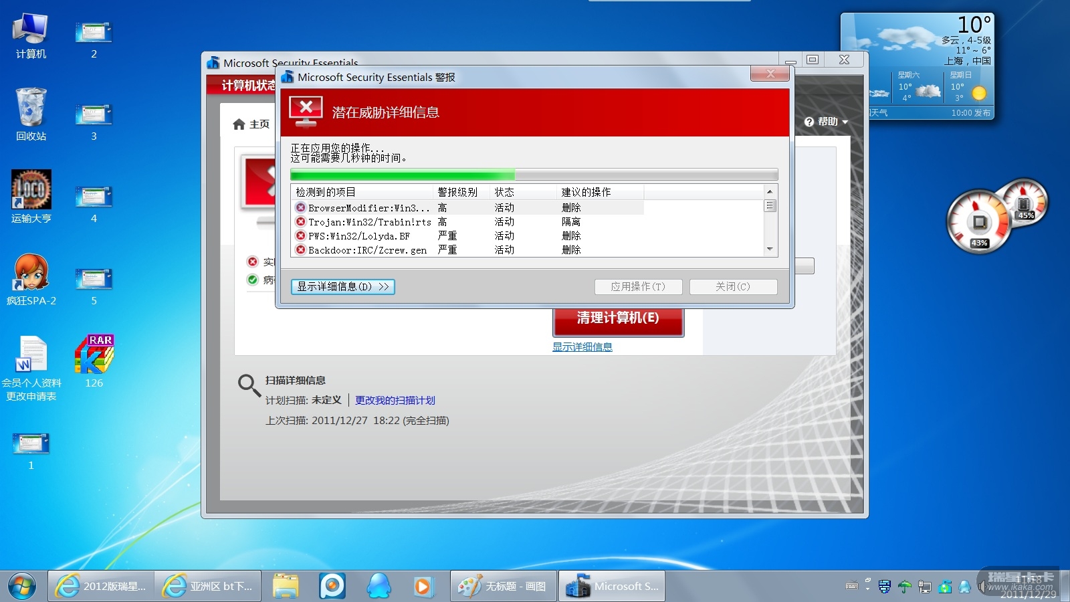The width and height of the screenshot is (1070, 602).
Task: Launch the 运输大亨 game shortcut
Action: (31, 197)
